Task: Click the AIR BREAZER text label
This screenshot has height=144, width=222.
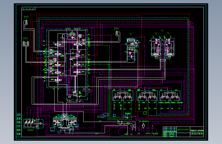Action: click(x=144, y=121)
